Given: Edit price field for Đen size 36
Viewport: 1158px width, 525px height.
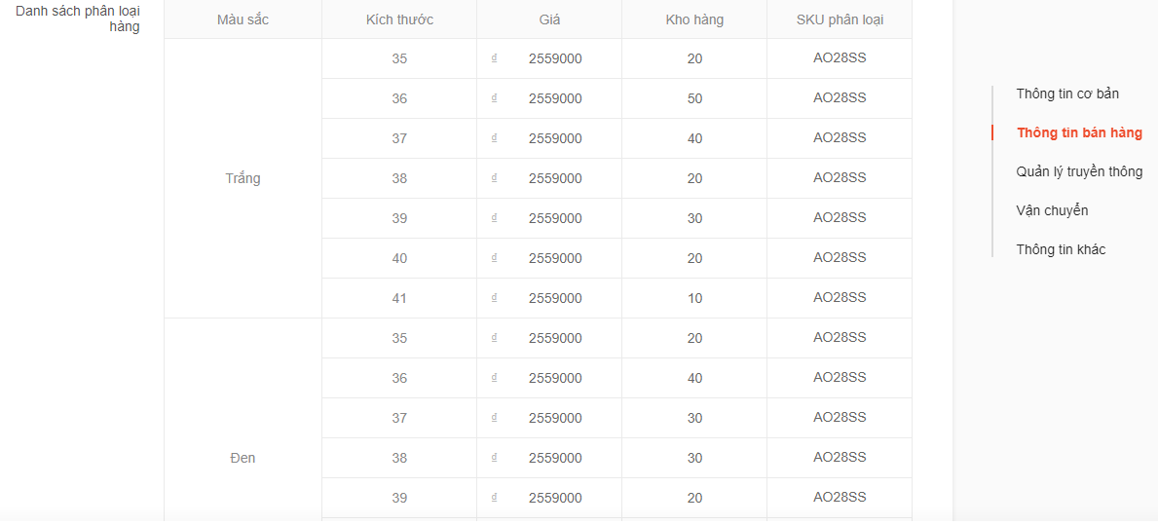Looking at the screenshot, I should coord(555,378).
